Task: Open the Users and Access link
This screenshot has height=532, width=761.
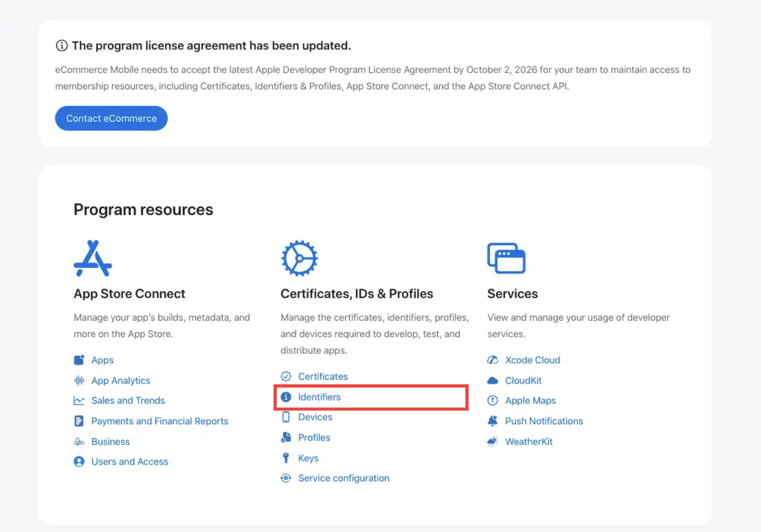Action: click(x=130, y=462)
